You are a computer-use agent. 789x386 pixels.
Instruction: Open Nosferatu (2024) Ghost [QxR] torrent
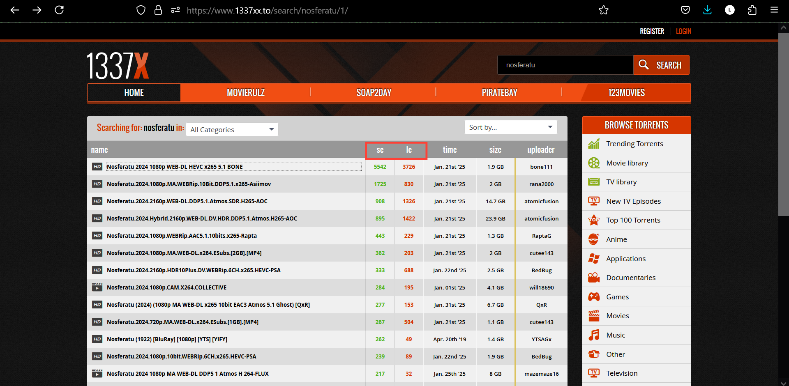208,305
